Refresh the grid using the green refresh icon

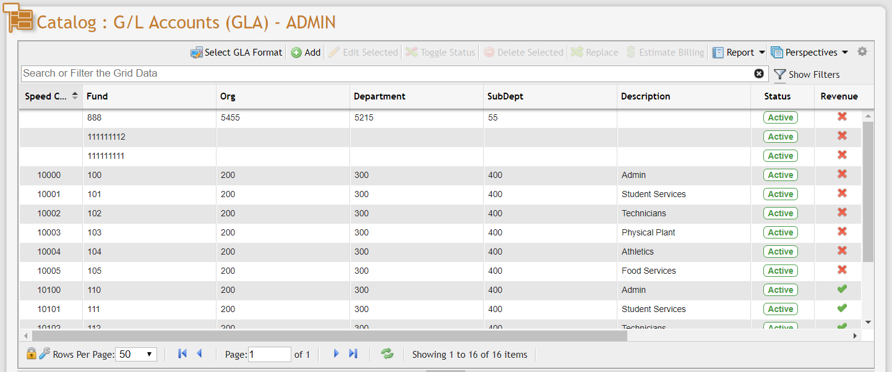click(x=387, y=353)
